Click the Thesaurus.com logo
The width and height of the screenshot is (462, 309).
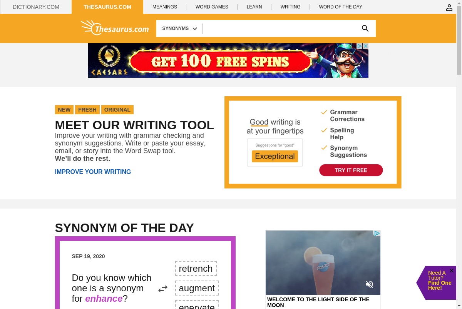pyautogui.click(x=115, y=28)
